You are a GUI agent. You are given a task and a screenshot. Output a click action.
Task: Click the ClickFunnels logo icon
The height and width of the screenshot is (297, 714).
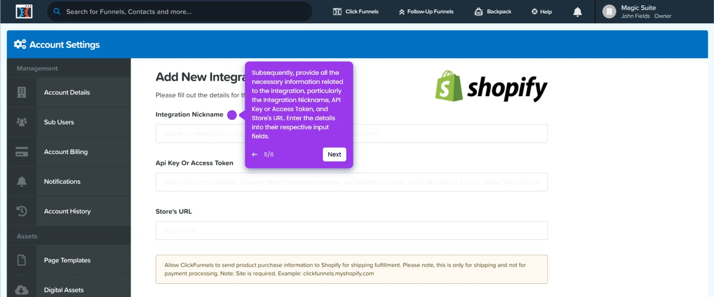pyautogui.click(x=24, y=12)
